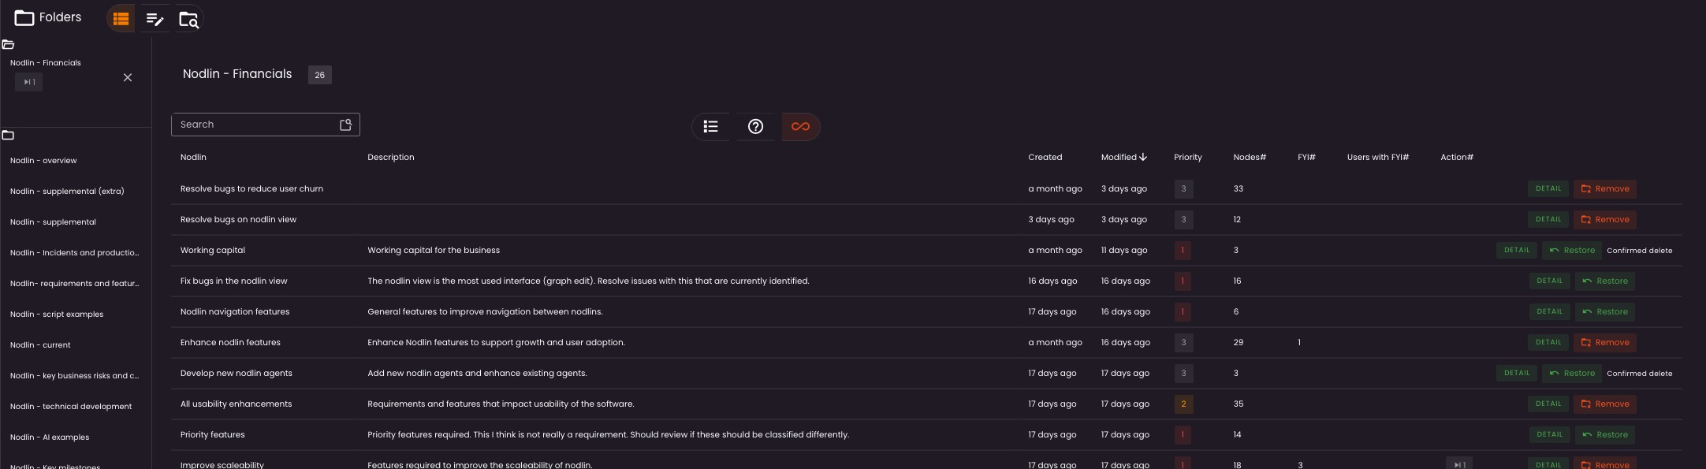This screenshot has width=1706, height=469.
Task: Open the folder search view
Action: (188, 19)
